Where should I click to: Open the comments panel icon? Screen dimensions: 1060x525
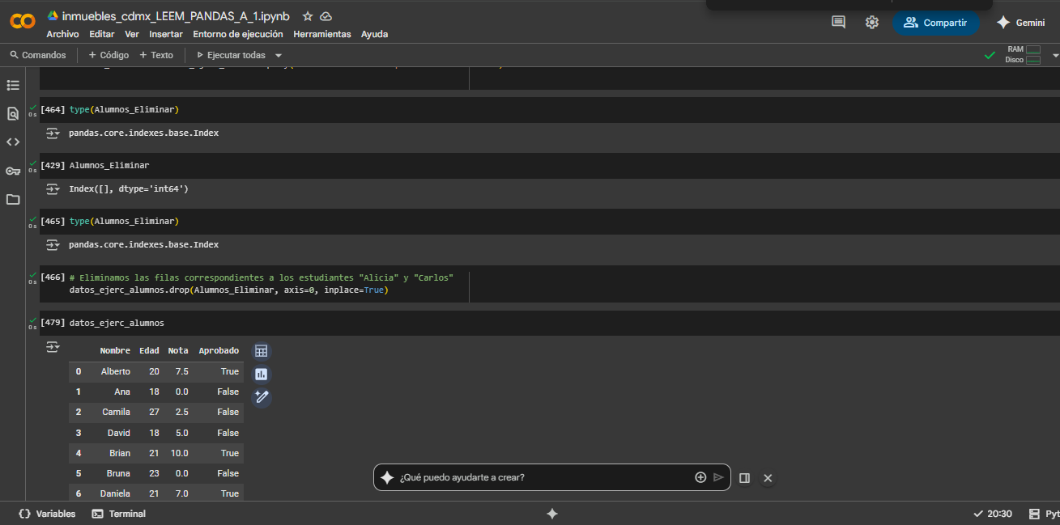point(838,23)
